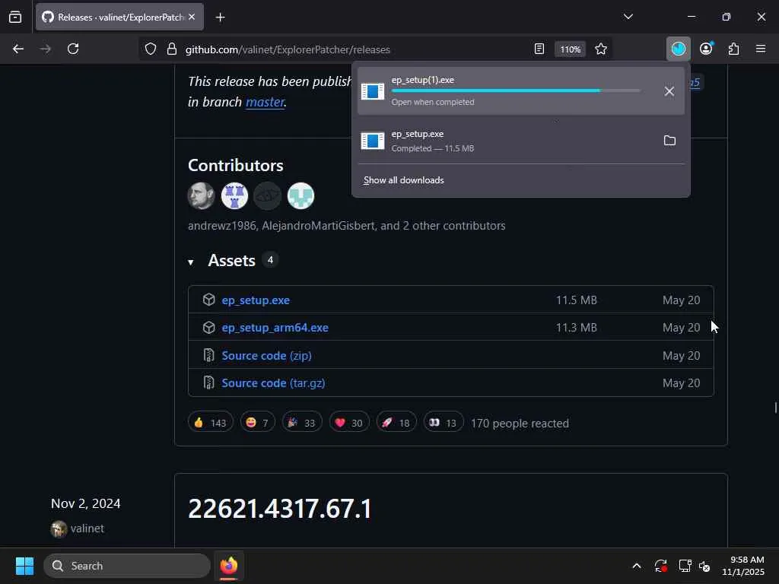Click valinet's avatar image

click(x=59, y=529)
